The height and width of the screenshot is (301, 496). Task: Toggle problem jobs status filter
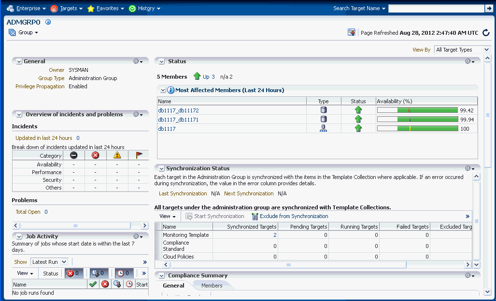74,273
